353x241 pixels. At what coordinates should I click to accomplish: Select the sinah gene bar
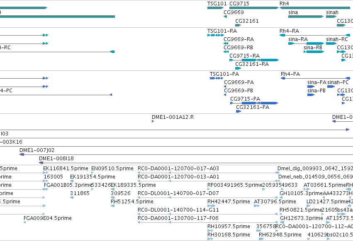click(x=331, y=17)
